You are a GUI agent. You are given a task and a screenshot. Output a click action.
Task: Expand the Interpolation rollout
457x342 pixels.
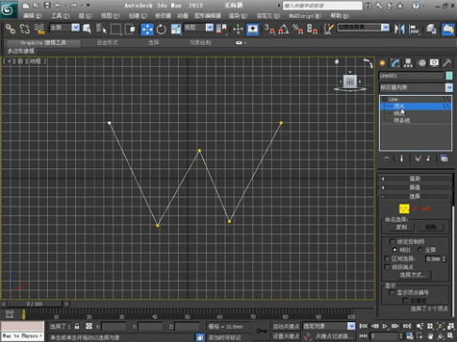(x=415, y=187)
